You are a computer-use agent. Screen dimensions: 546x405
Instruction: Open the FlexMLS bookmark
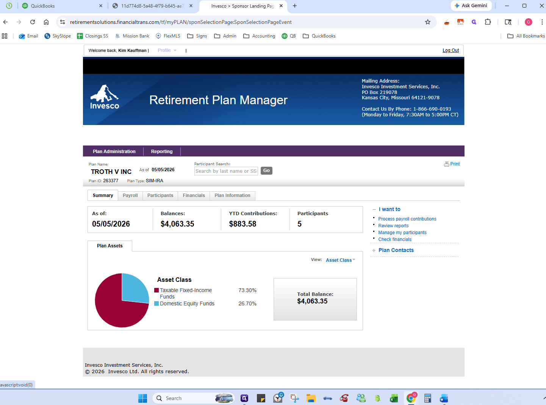pyautogui.click(x=168, y=36)
